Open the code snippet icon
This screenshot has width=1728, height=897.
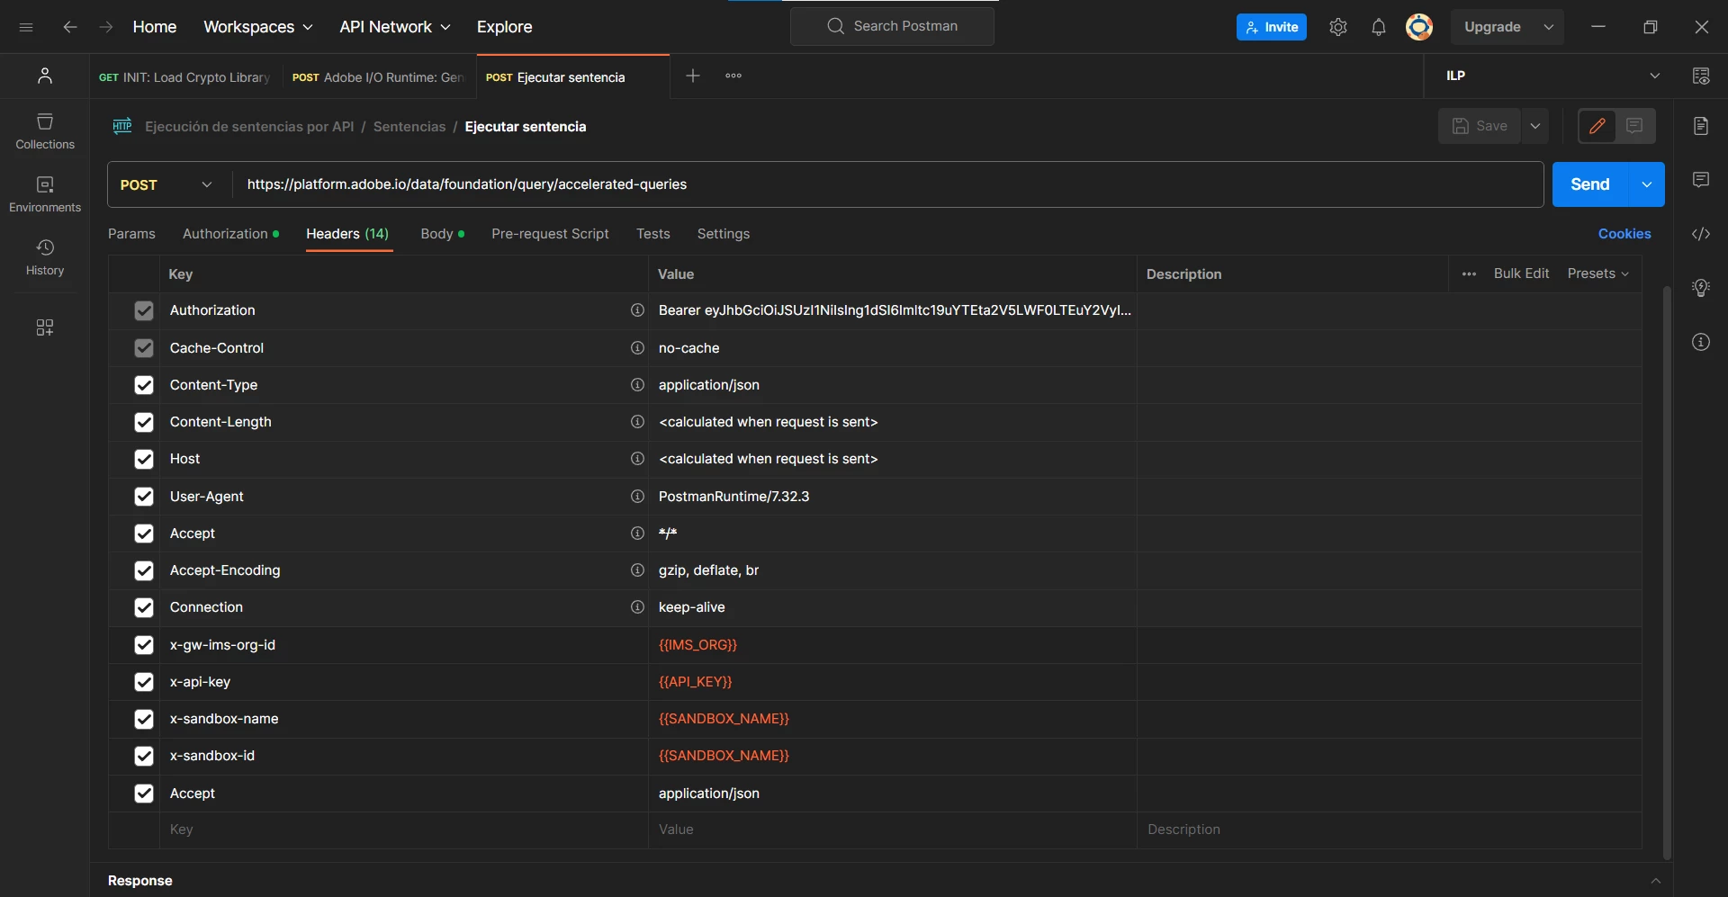(1701, 234)
